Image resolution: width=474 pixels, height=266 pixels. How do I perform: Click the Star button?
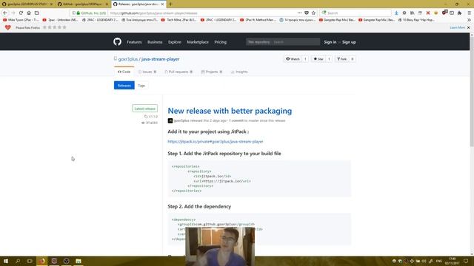(318, 59)
